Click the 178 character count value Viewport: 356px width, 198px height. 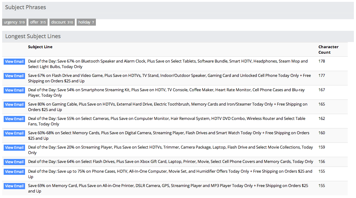(321, 61)
